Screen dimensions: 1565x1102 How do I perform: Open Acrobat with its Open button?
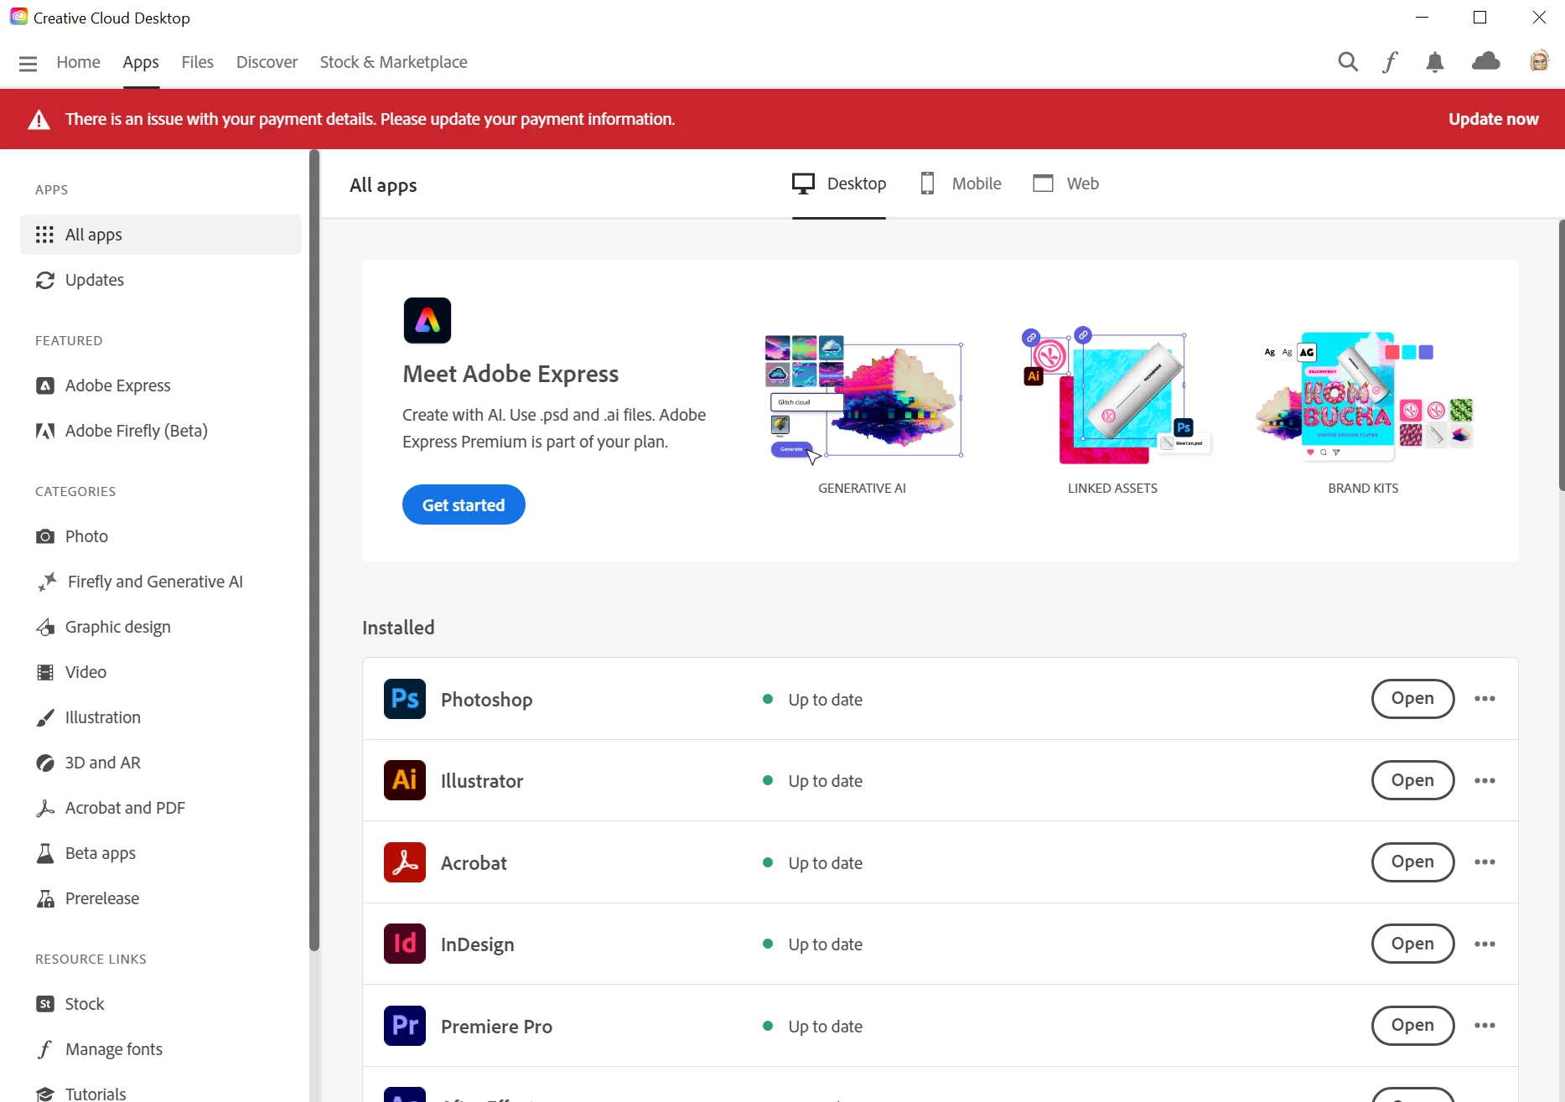[1412, 862]
